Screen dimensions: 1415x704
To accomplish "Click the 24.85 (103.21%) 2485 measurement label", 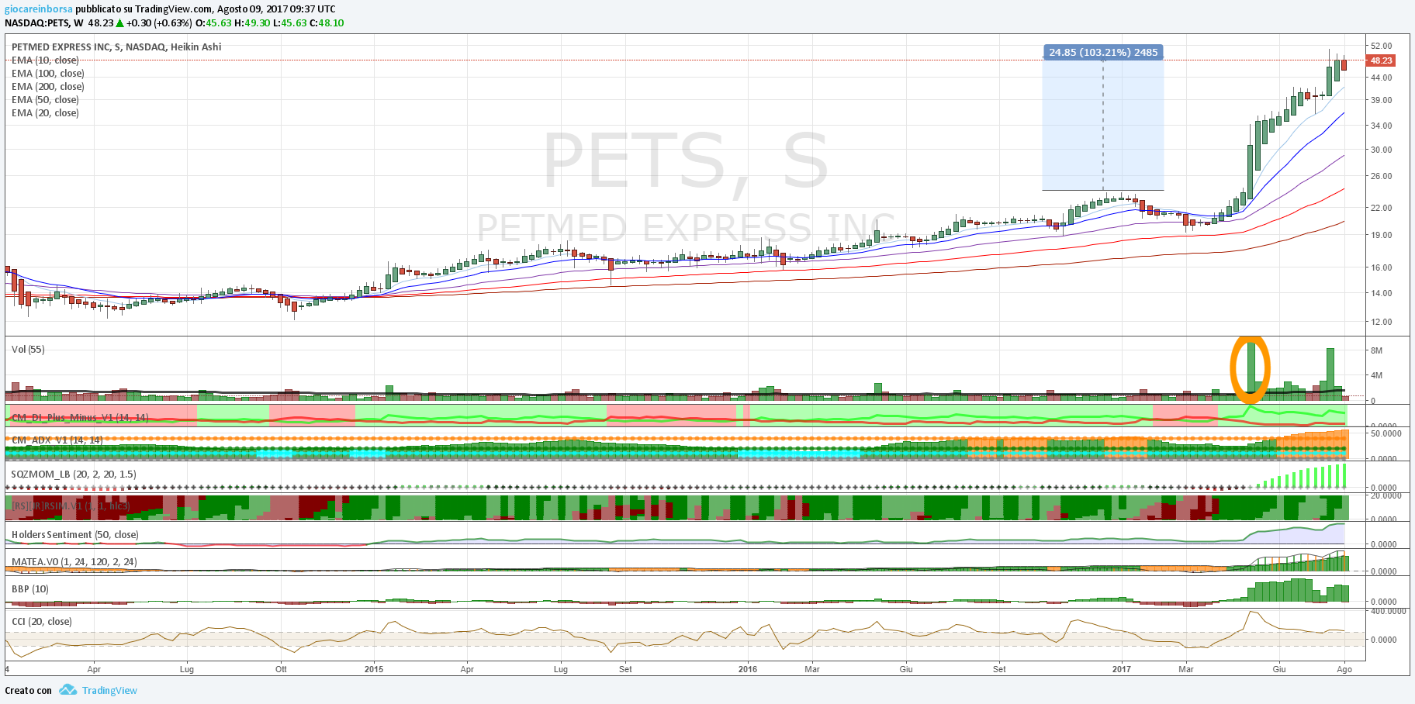I will [1103, 53].
